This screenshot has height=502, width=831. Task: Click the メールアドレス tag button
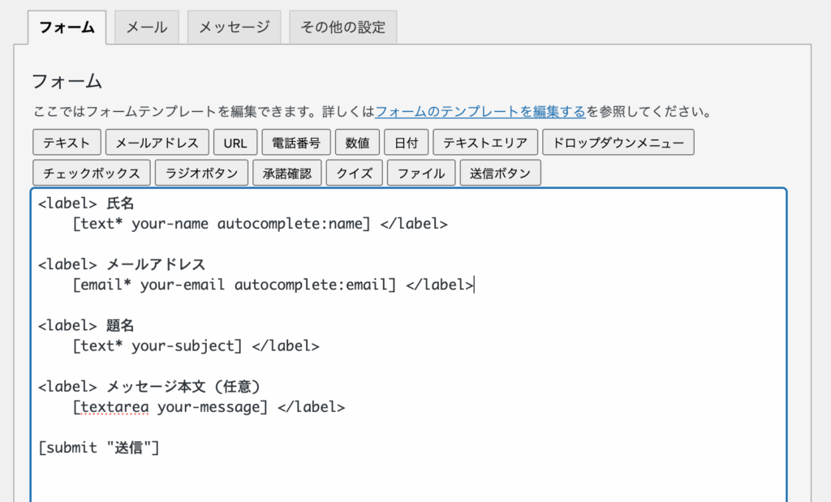[x=157, y=143]
